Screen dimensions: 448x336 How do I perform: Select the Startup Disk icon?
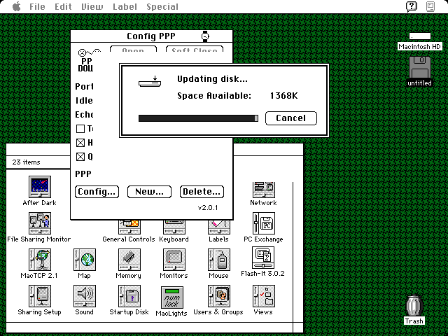click(129, 295)
